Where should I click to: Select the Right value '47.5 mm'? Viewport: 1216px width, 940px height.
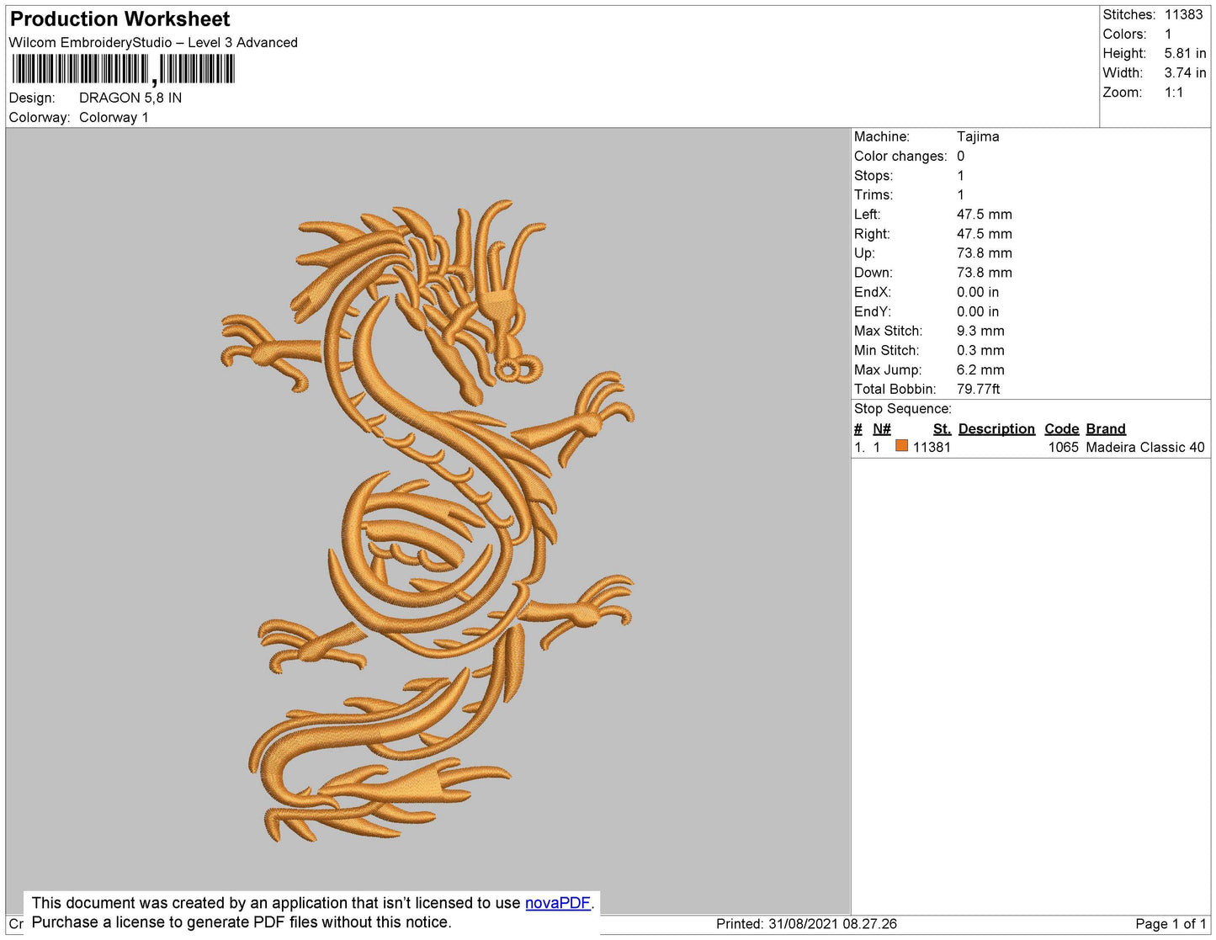[985, 234]
